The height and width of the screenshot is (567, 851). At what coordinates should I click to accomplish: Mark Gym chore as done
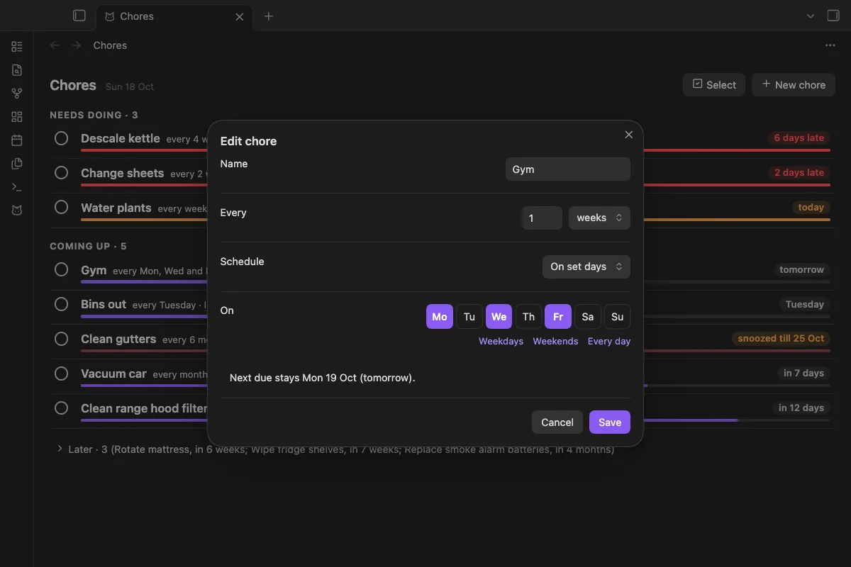(x=62, y=270)
